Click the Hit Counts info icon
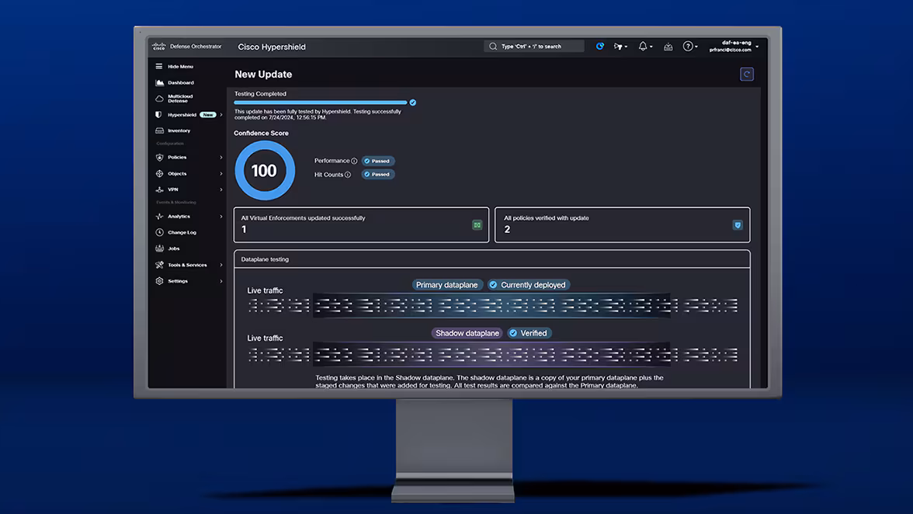Viewport: 913px width, 514px height. pos(348,175)
